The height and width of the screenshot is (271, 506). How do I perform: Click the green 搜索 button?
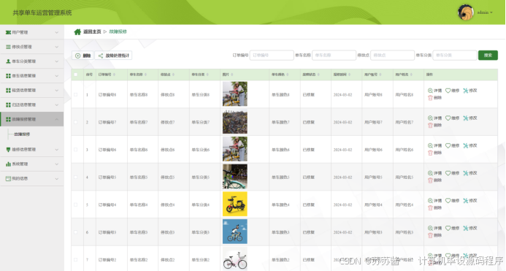488,56
